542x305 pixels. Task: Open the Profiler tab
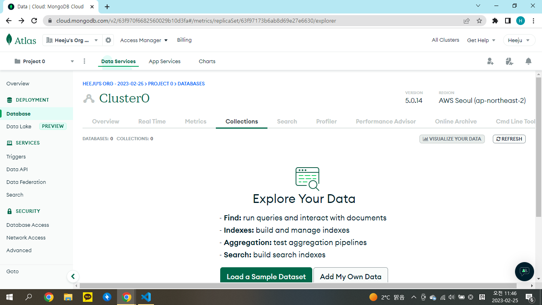click(x=327, y=122)
